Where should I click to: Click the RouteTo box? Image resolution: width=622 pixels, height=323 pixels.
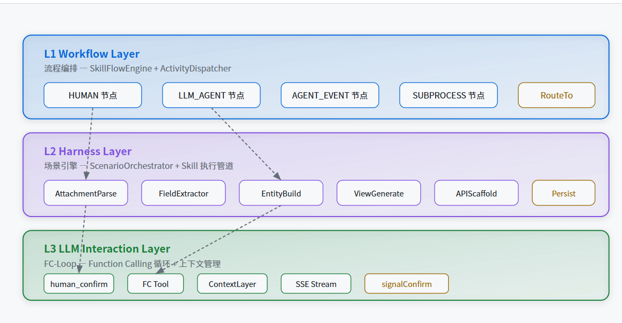(x=556, y=95)
